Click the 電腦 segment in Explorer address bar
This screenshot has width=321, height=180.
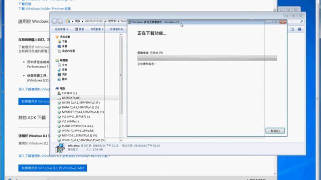(77, 21)
